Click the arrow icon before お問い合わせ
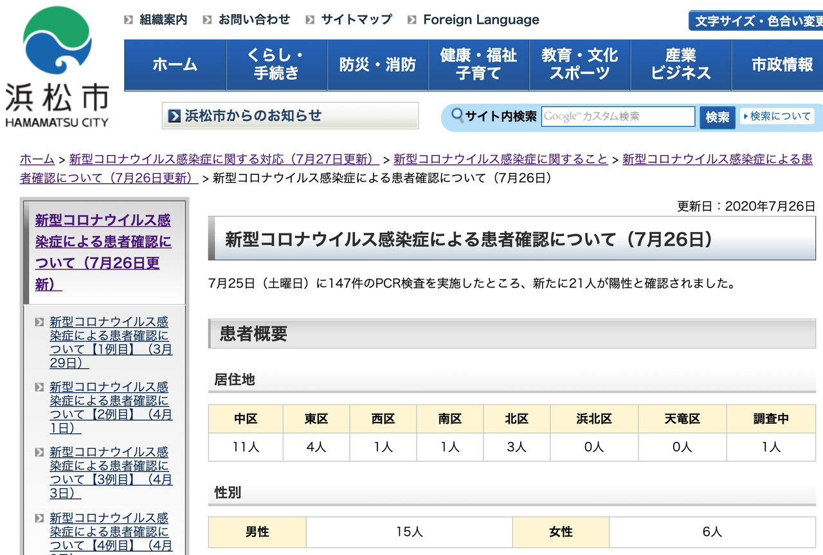Image resolution: width=823 pixels, height=555 pixels. point(207,20)
